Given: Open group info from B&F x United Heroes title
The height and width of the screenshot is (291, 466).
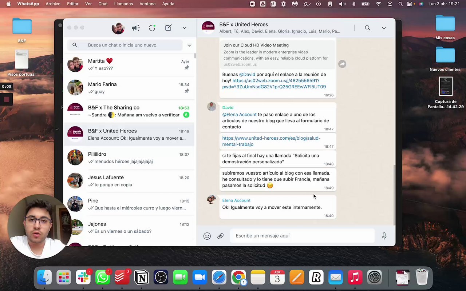Looking at the screenshot, I should coord(244,25).
